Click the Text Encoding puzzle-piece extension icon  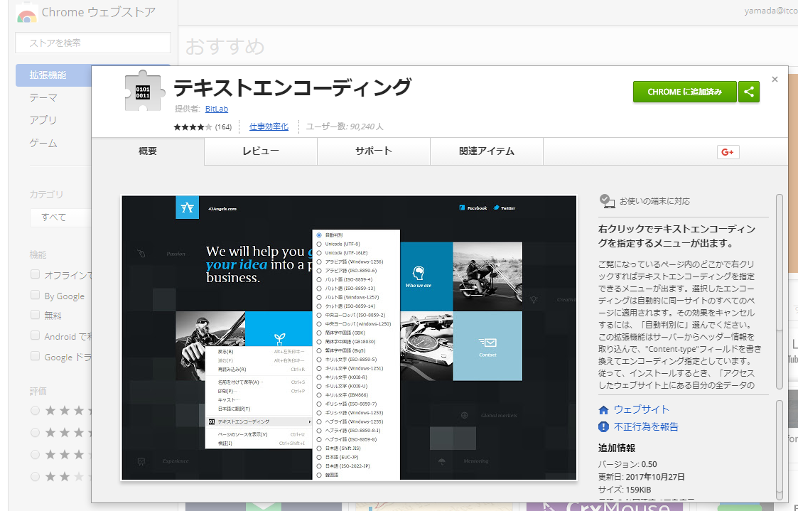144,91
